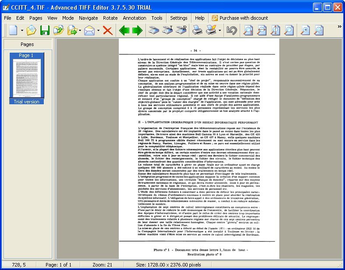This screenshot has width=345, height=270.
Task: Click the Export file icon with green arrow
Action: pos(72,30)
